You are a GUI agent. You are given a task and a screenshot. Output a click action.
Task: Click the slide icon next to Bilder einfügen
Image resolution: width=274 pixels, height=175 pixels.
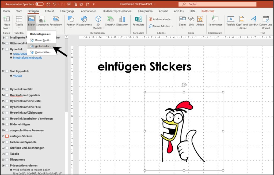(x=7, y=124)
